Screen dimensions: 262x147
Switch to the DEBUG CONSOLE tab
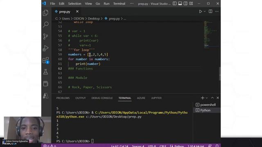pyautogui.click(x=102, y=98)
